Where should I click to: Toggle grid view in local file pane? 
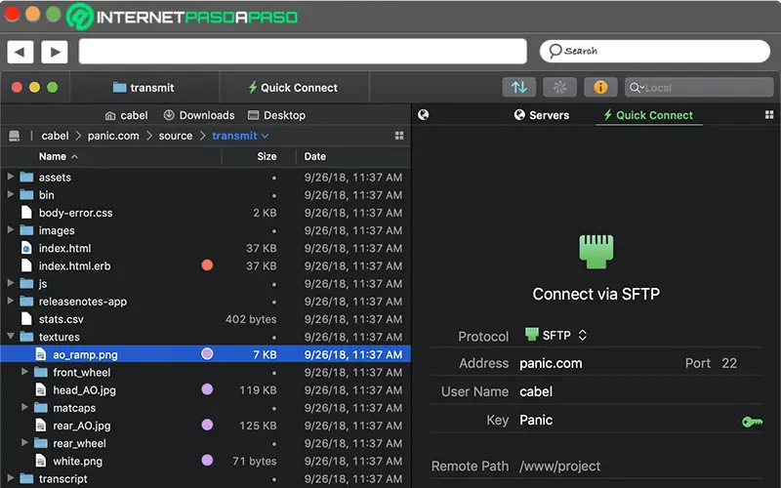pyautogui.click(x=399, y=136)
